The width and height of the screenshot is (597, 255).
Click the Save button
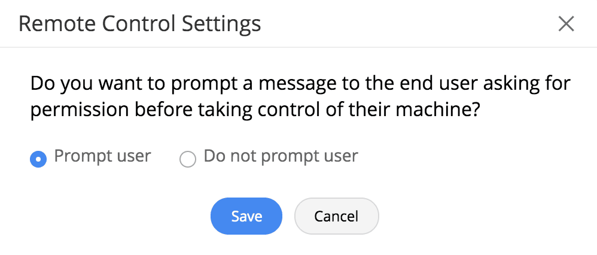246,216
